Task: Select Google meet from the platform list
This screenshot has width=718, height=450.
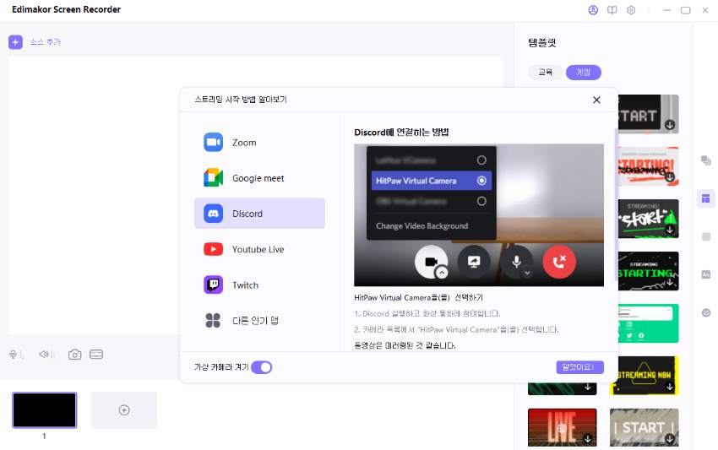Action: 259,178
